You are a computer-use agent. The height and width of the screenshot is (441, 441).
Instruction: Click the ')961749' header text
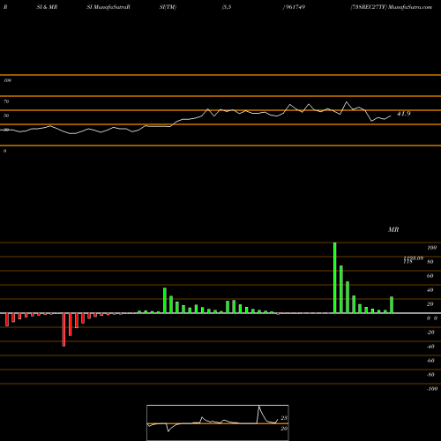pos(294,7)
